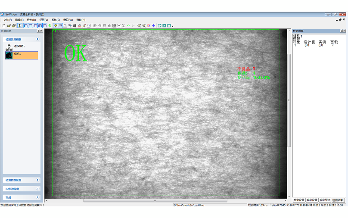Select the highlighted 相机1 camera item
Viewport: 348px width, 218px height.
click(21, 55)
